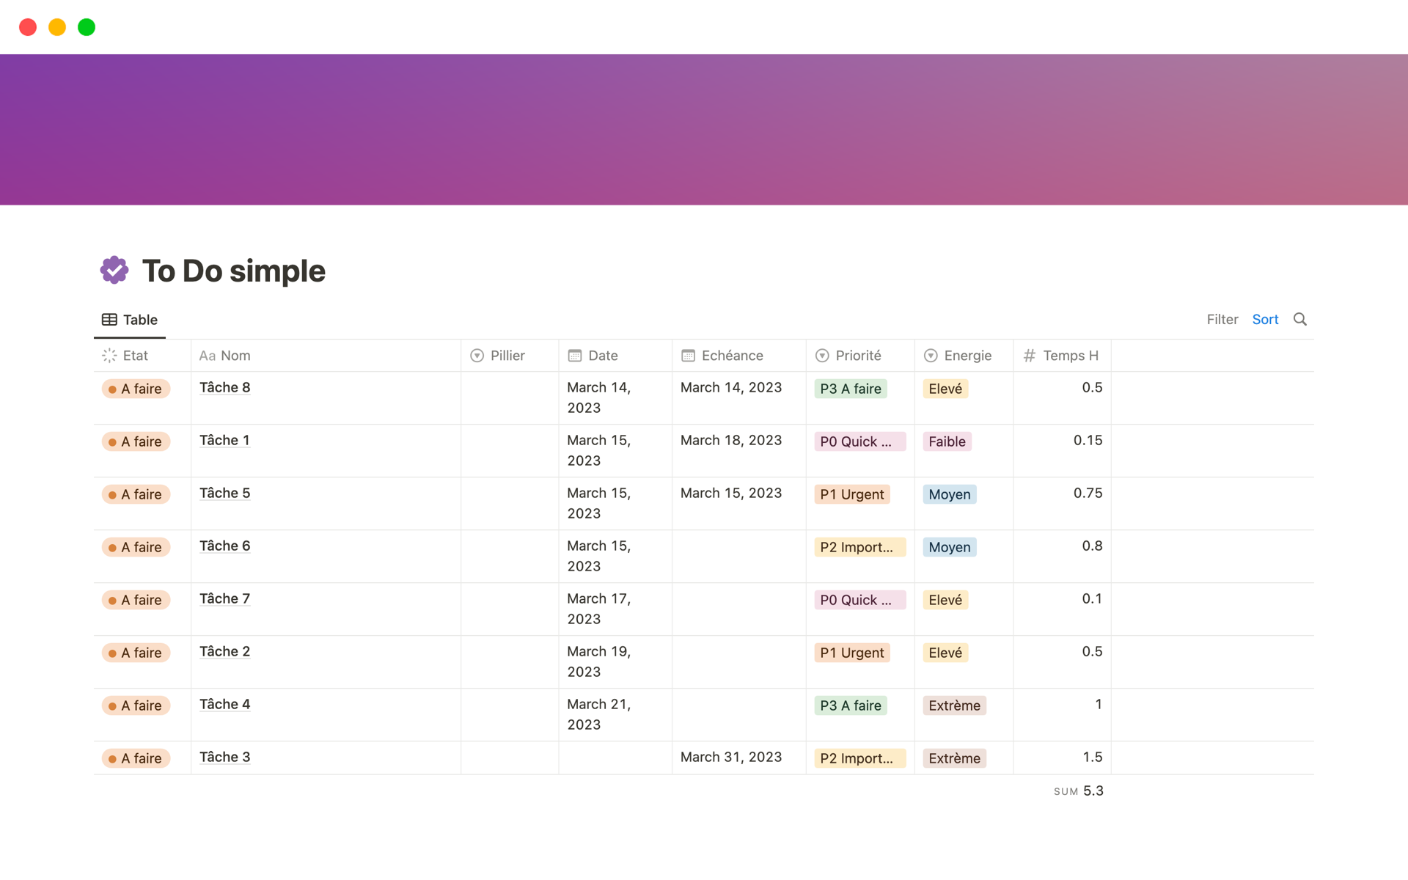Click the select icon beside Priorité header
This screenshot has width=1408, height=880.
pos(823,355)
